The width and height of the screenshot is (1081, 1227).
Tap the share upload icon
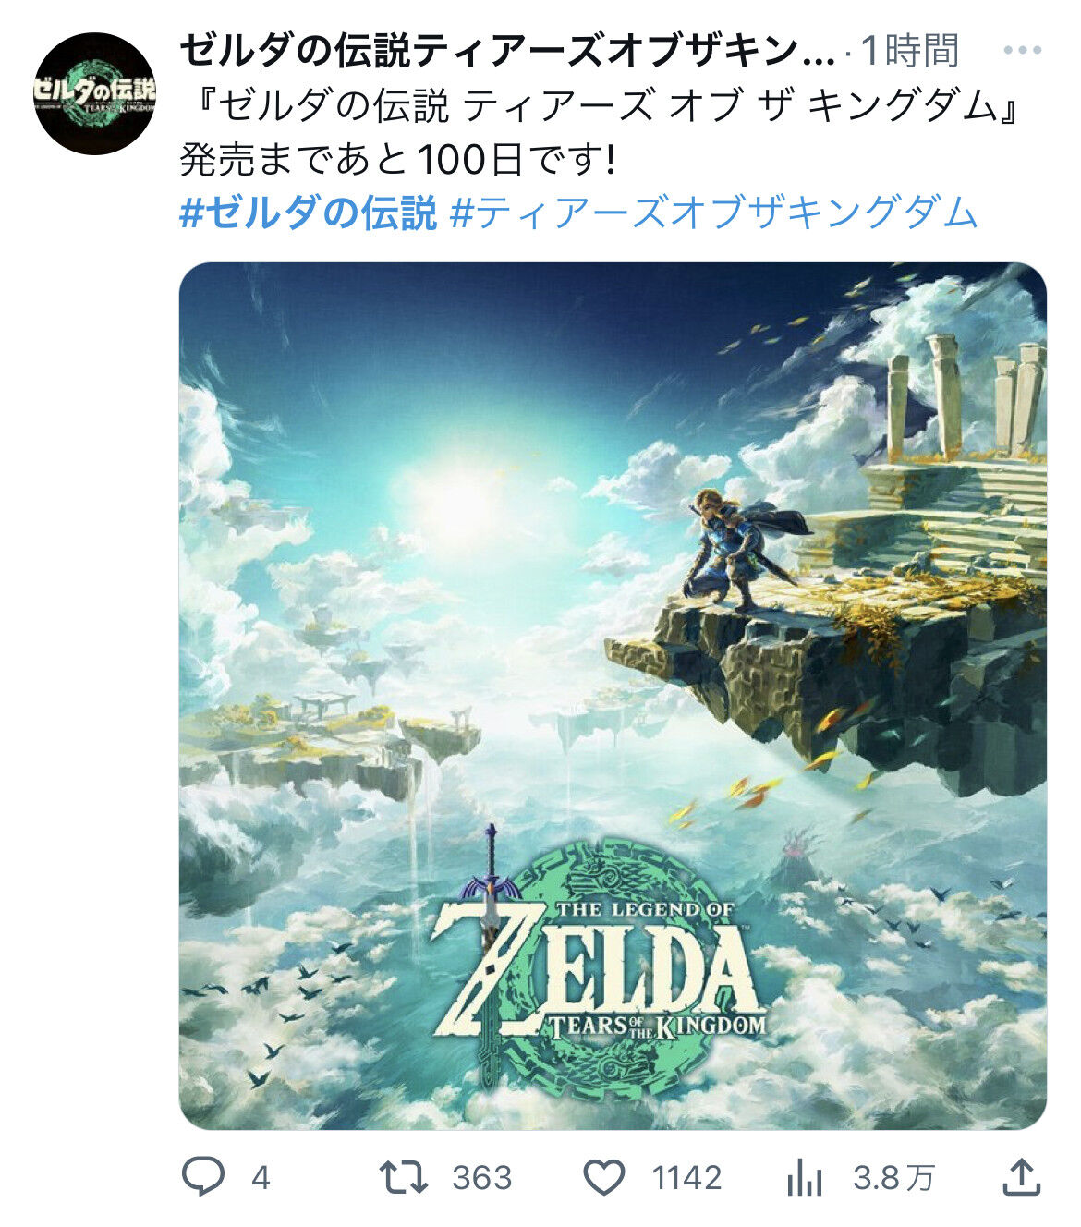coord(1022,1177)
